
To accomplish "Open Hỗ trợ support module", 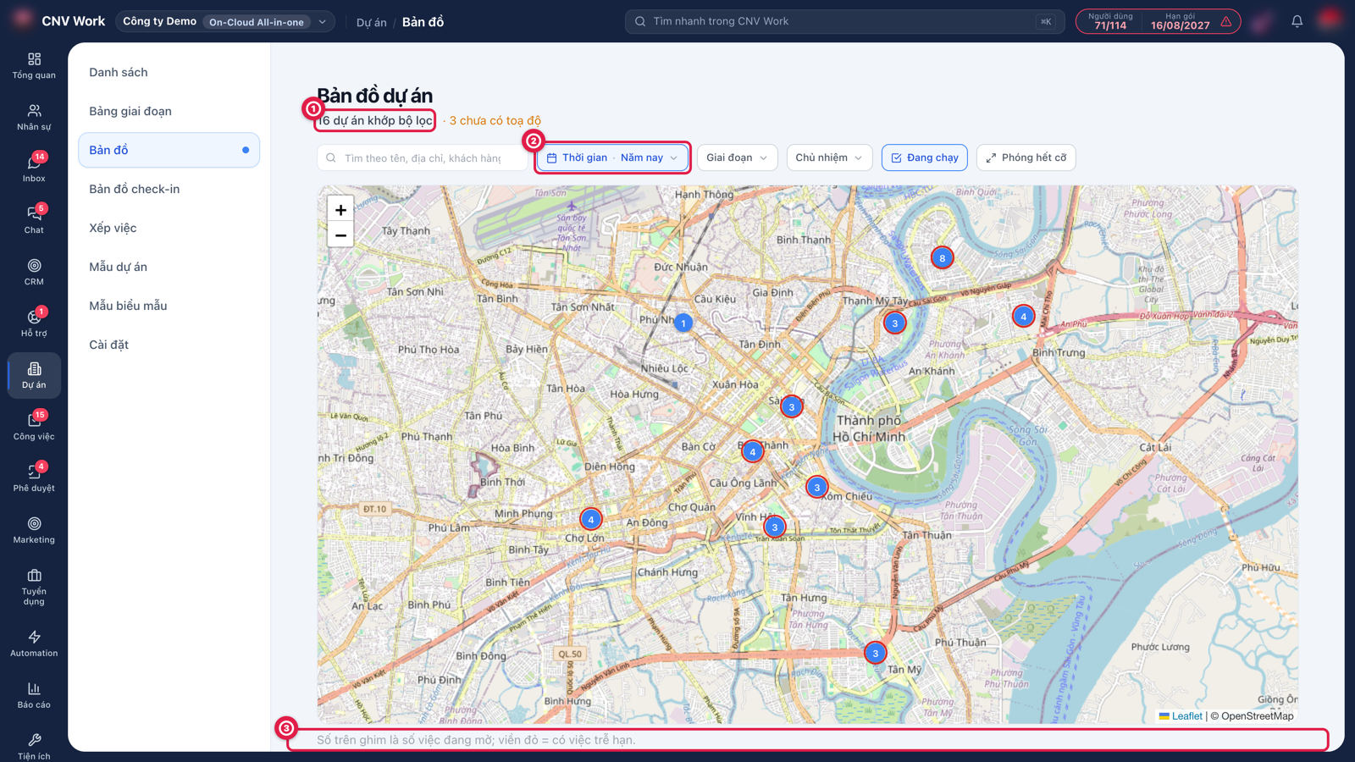I will pos(34,324).
